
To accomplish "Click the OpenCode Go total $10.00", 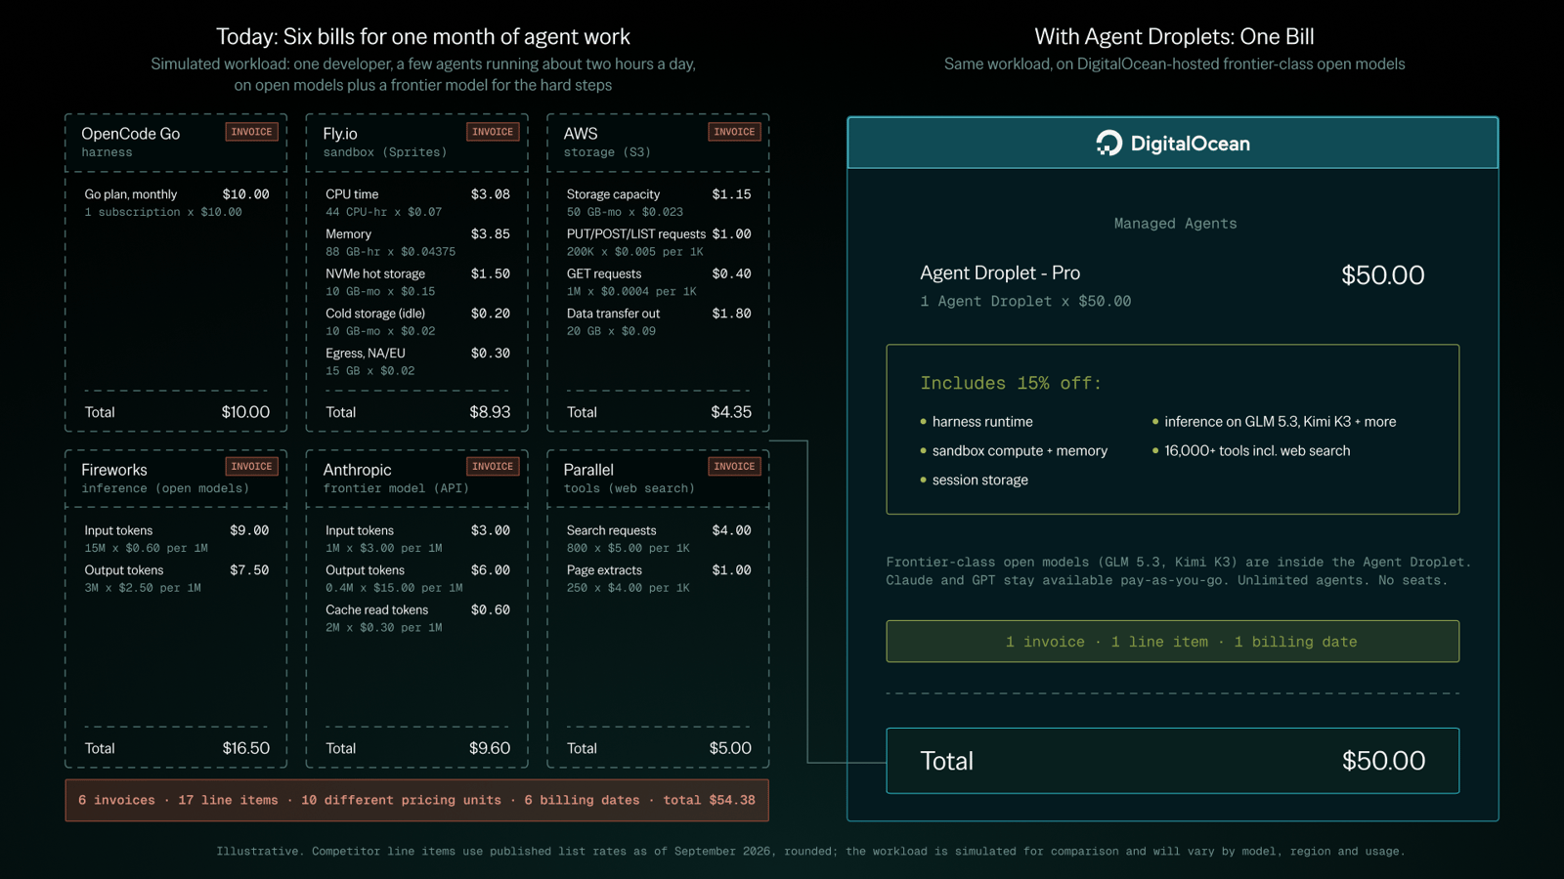I will coord(245,412).
